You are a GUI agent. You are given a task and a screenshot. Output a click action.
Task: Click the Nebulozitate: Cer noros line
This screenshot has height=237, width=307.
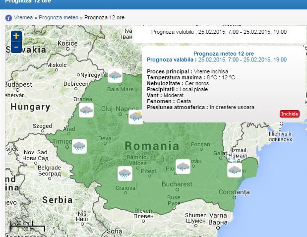click(x=178, y=83)
